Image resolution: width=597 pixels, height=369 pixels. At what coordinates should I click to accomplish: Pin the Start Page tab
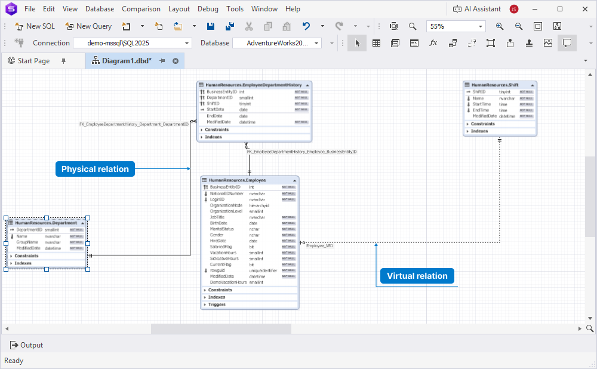click(64, 61)
